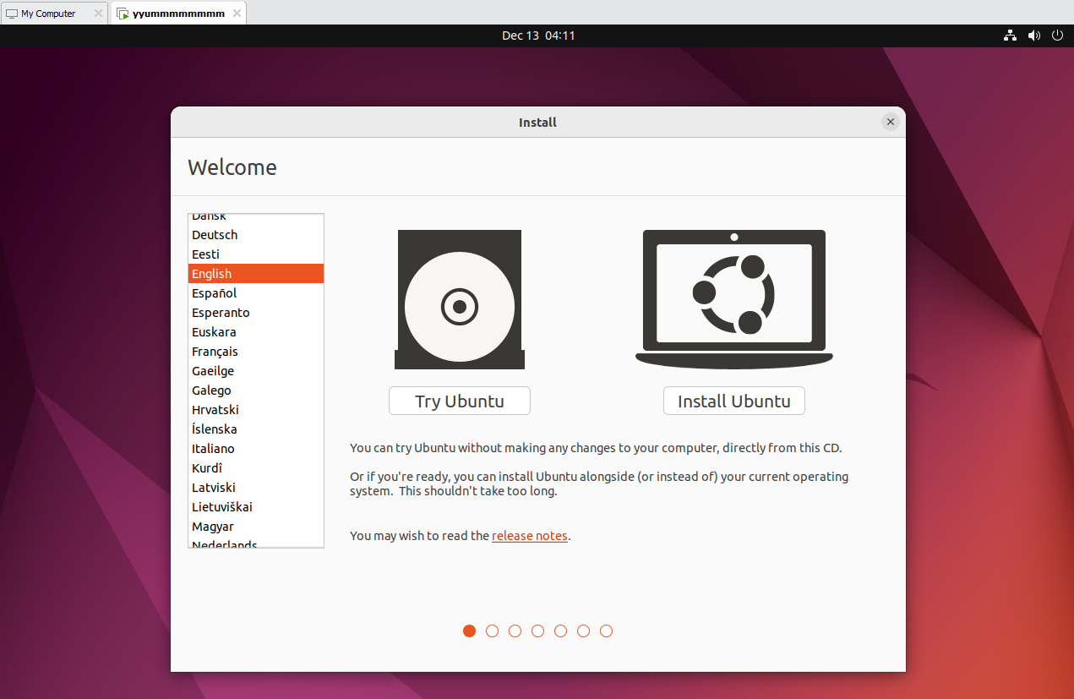Select Dansk at top of language list

[256, 219]
